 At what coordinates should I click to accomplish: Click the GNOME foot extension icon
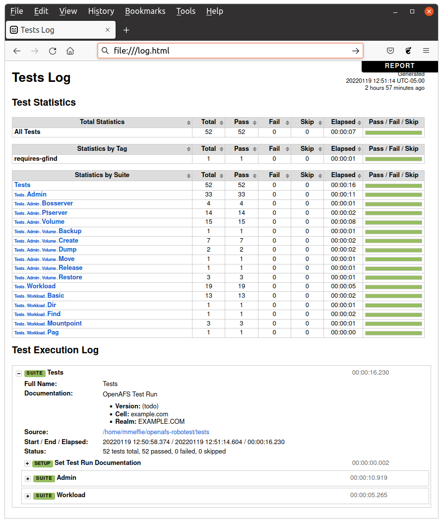408,51
